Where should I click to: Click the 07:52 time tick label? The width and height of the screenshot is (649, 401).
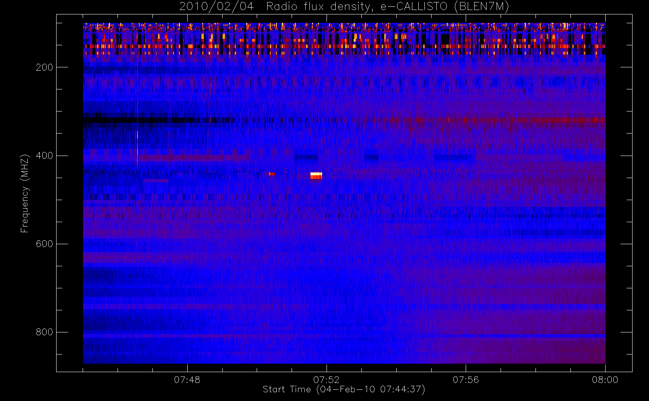point(326,380)
